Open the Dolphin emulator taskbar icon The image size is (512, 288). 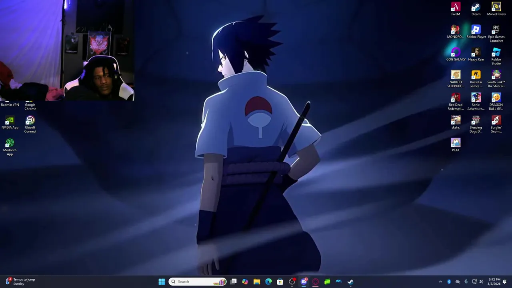click(339, 282)
